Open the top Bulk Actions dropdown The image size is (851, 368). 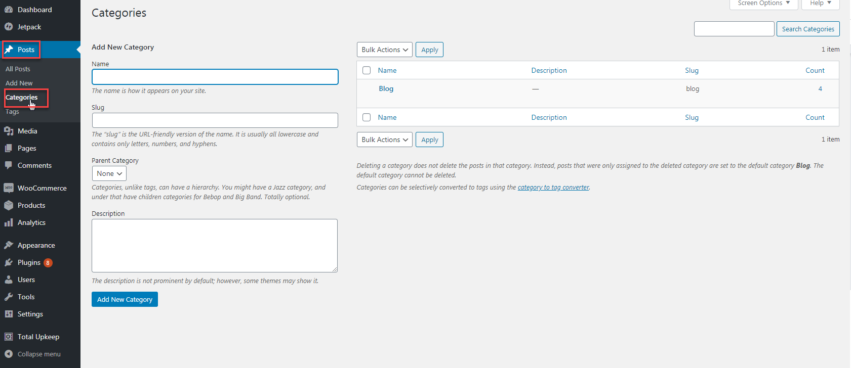coord(384,50)
